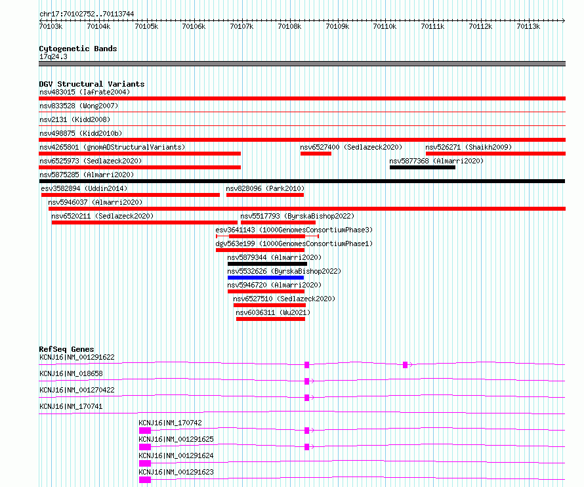Click the red bar under nsv5517793
Screen dimensions: 584x487
(x=278, y=222)
